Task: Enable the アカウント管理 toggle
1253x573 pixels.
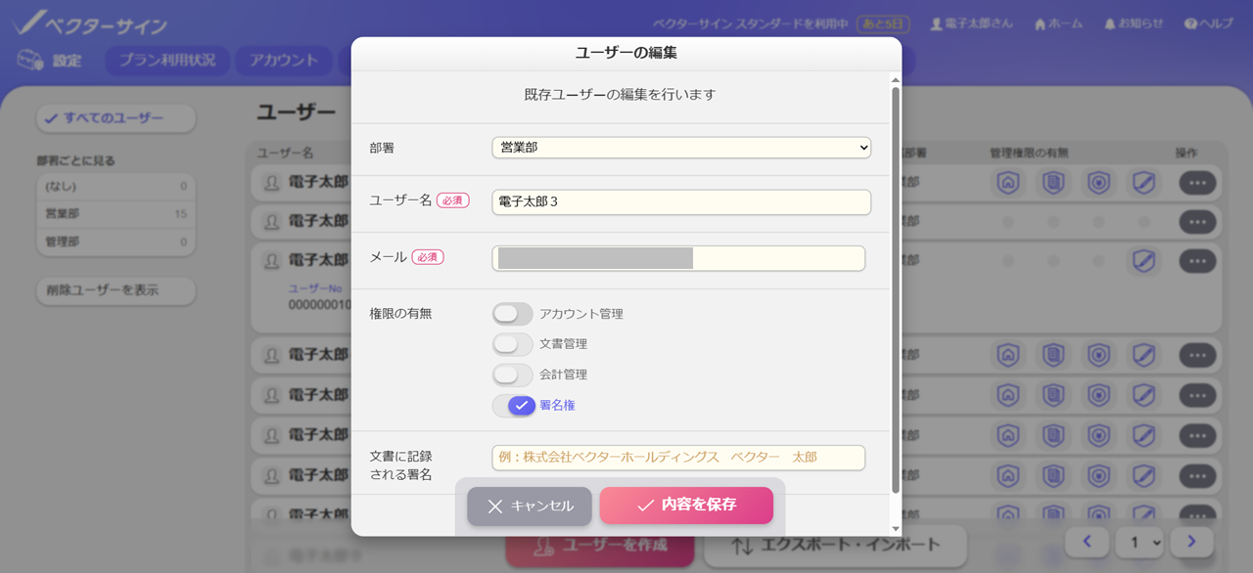Action: click(513, 314)
